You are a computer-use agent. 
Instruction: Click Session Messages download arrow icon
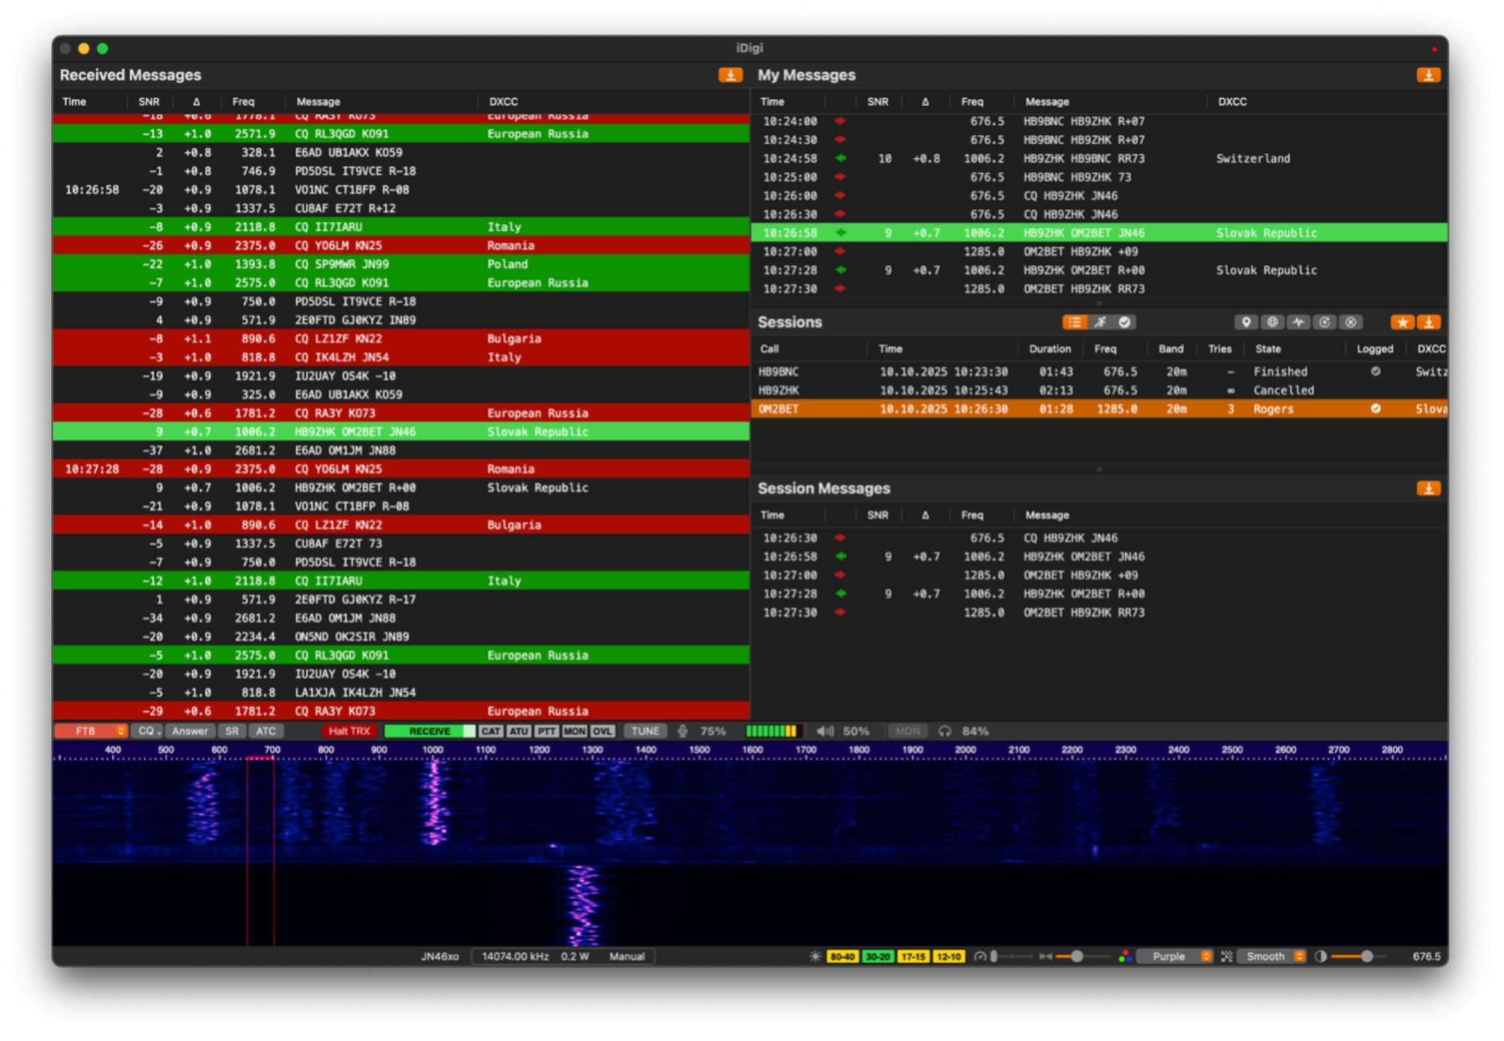click(1428, 489)
